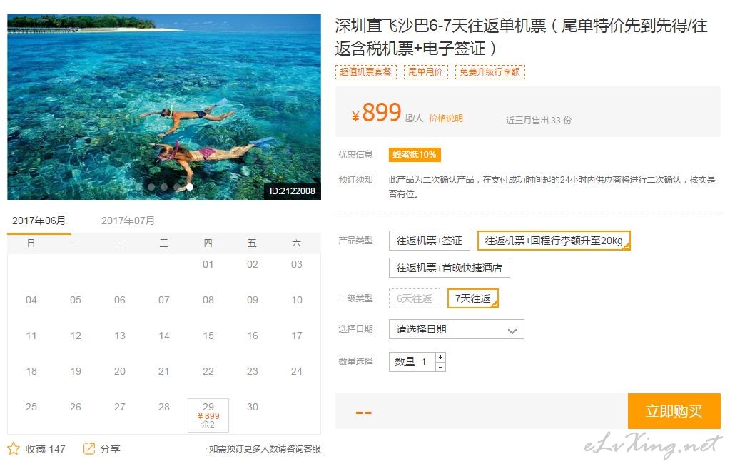Click calendar date 15
The height and width of the screenshot is (469, 730).
tap(208, 336)
